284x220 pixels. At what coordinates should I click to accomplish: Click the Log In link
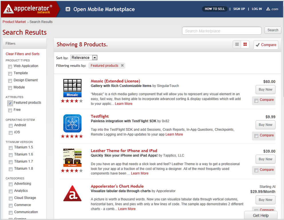point(257,9)
